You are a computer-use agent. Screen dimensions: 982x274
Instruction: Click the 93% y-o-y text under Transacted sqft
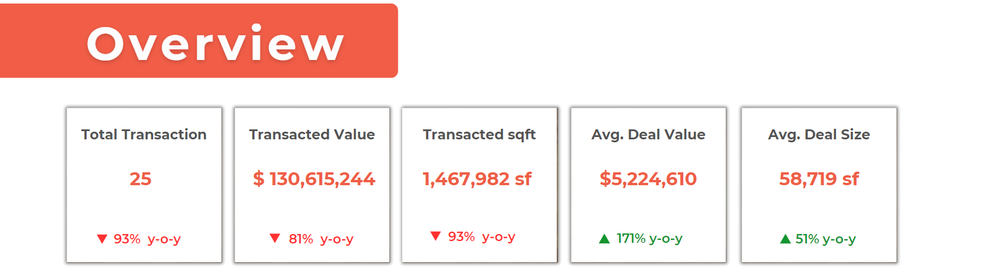pyautogui.click(x=481, y=236)
